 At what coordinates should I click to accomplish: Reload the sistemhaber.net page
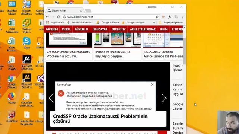(x=58, y=17)
